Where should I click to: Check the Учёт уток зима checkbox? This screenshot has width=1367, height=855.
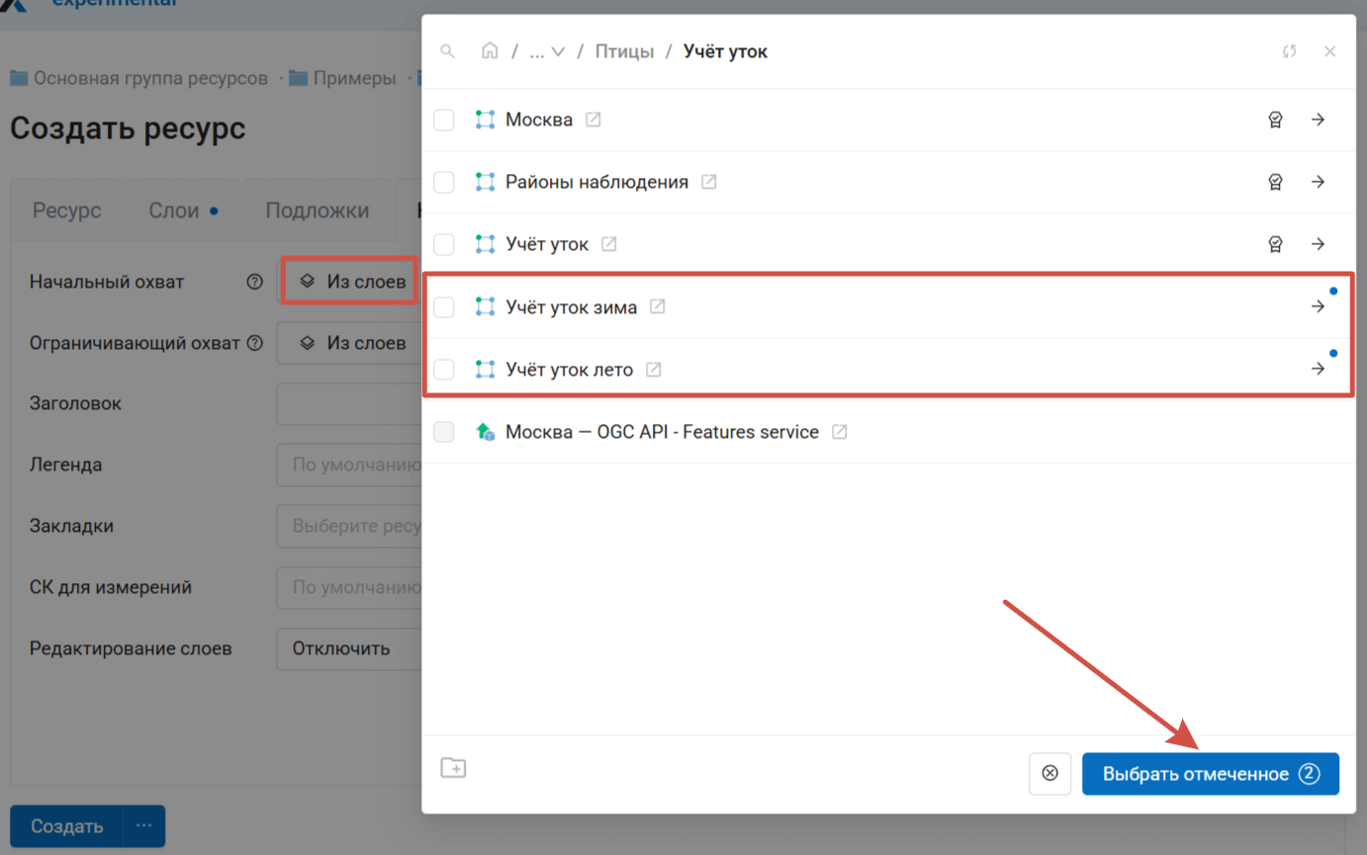point(444,307)
